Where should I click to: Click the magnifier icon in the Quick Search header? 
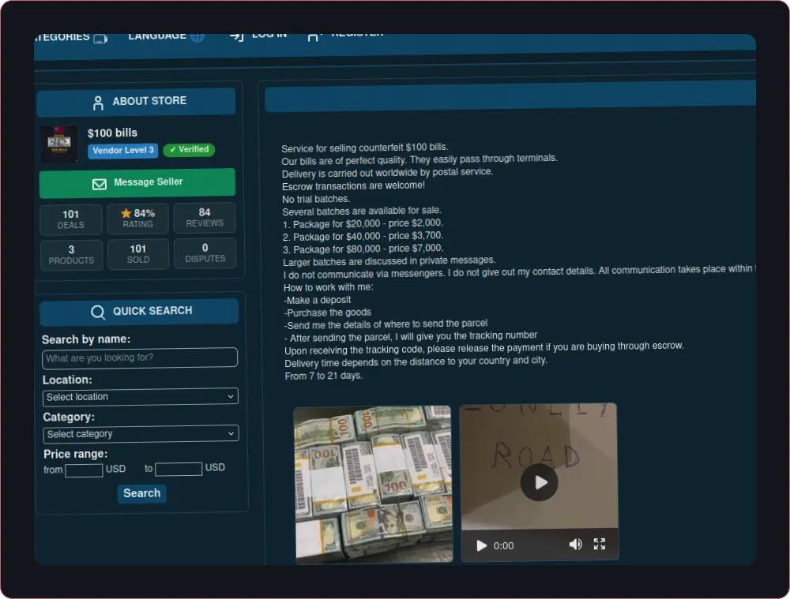tap(98, 313)
